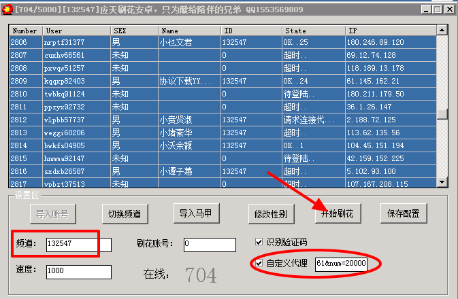Click the 速度 input field
Viewport: 458px width, 299px height.
(78, 272)
